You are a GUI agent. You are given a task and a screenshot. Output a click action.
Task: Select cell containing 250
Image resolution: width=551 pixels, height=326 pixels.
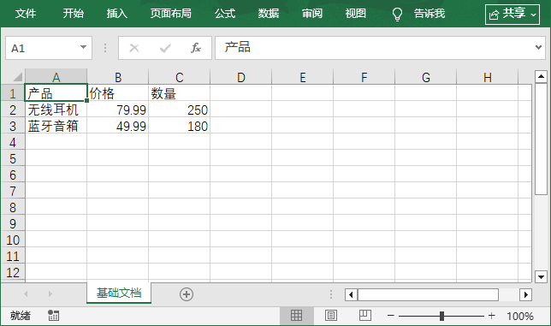click(179, 110)
